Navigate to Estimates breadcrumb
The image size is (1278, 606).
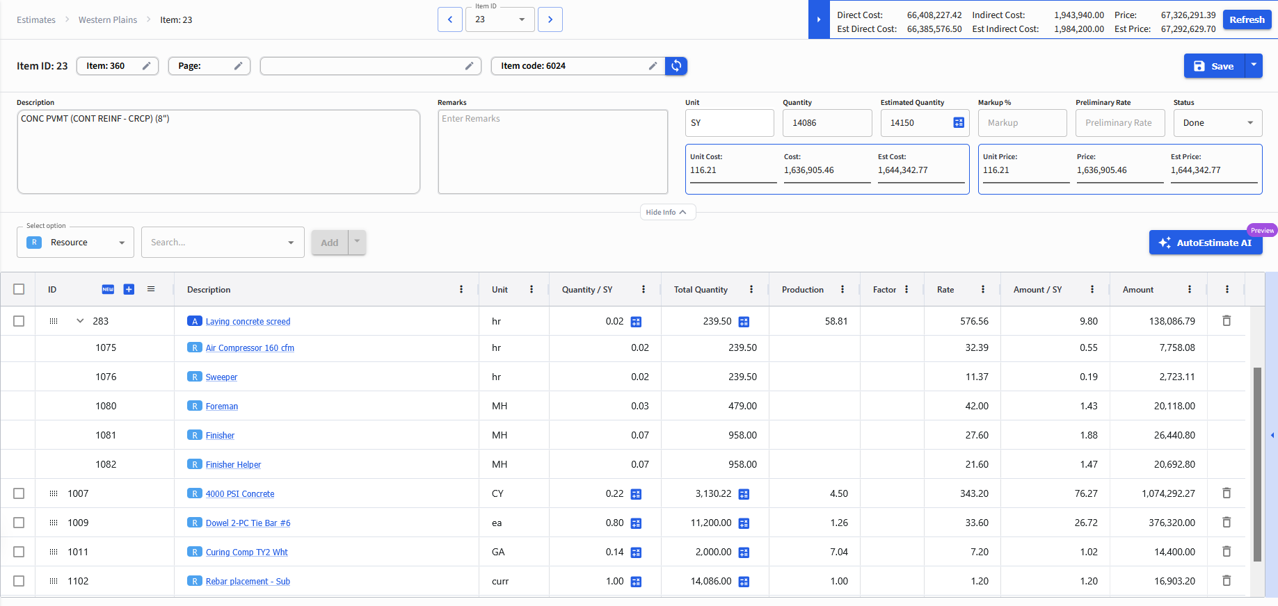[x=36, y=19]
